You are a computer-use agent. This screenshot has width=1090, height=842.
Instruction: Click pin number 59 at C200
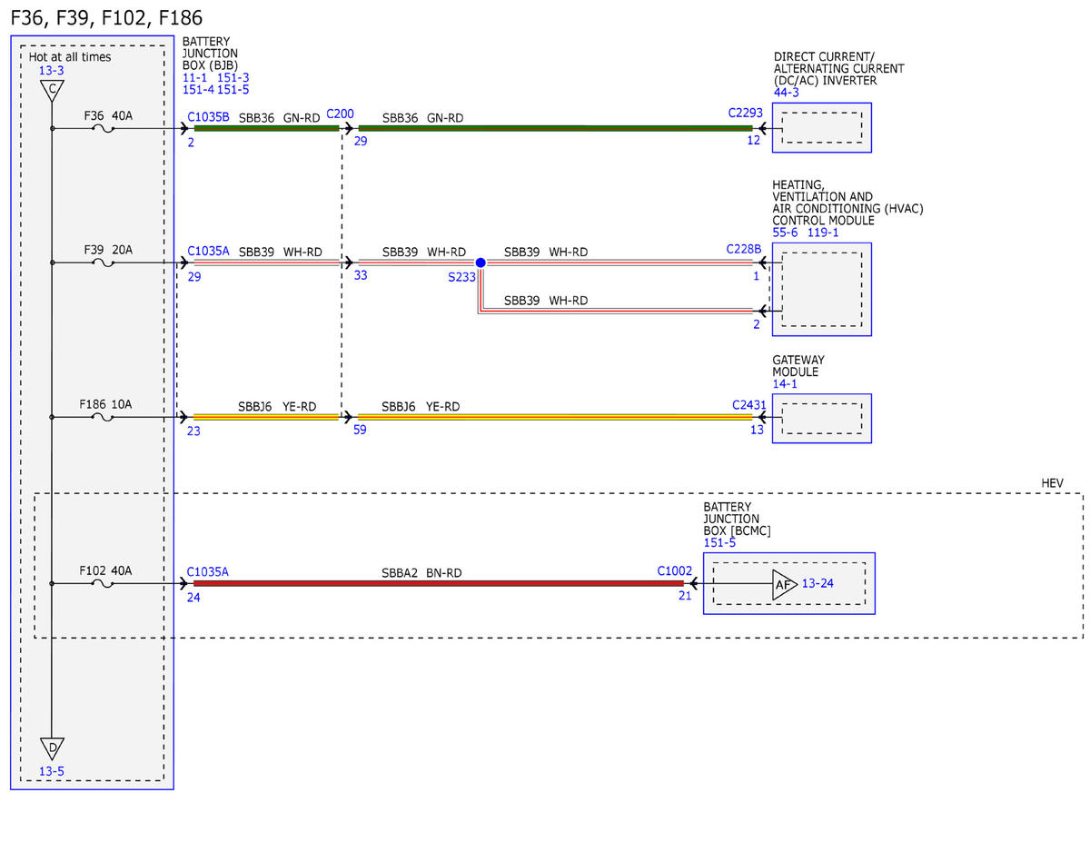[361, 431]
